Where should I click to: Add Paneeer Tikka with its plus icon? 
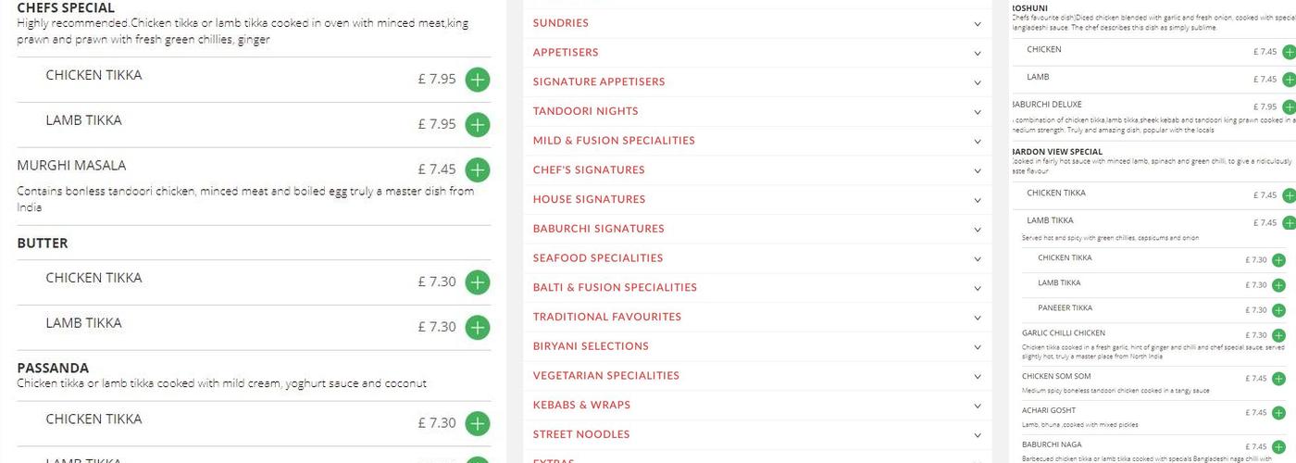click(1278, 310)
